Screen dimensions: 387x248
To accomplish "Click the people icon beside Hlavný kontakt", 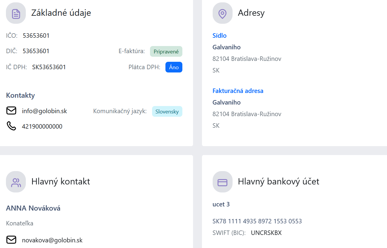I will 16,182.
